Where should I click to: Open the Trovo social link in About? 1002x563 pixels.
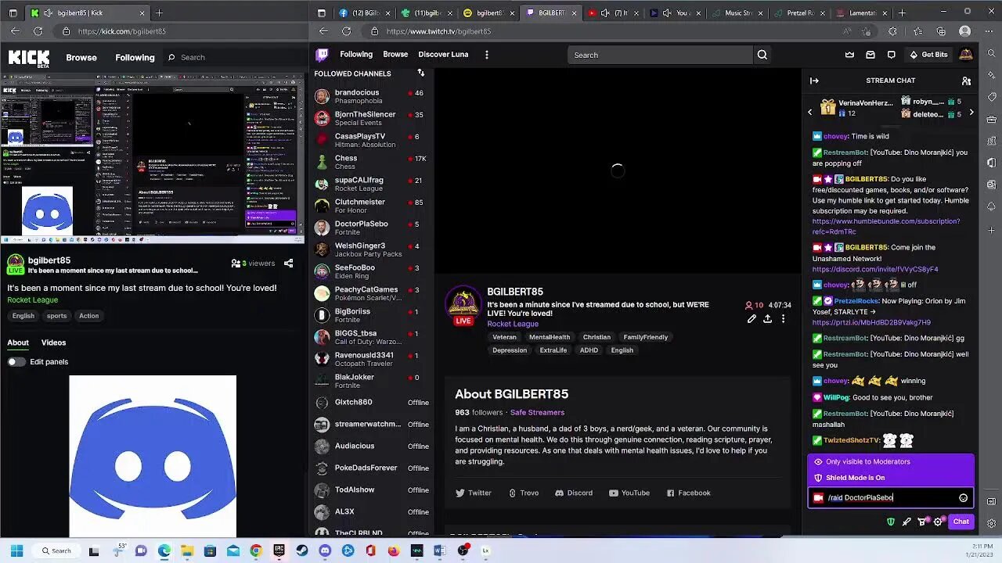coord(524,493)
